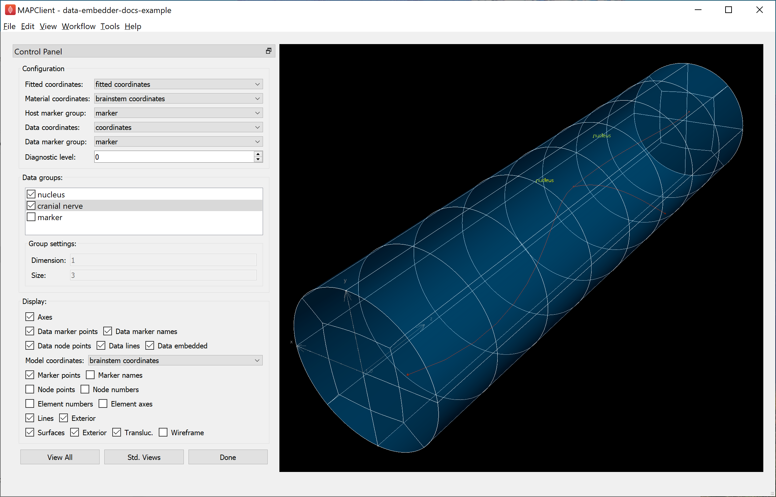Toggle Data node points checkbox
This screenshot has width=776, height=497.
pos(30,345)
